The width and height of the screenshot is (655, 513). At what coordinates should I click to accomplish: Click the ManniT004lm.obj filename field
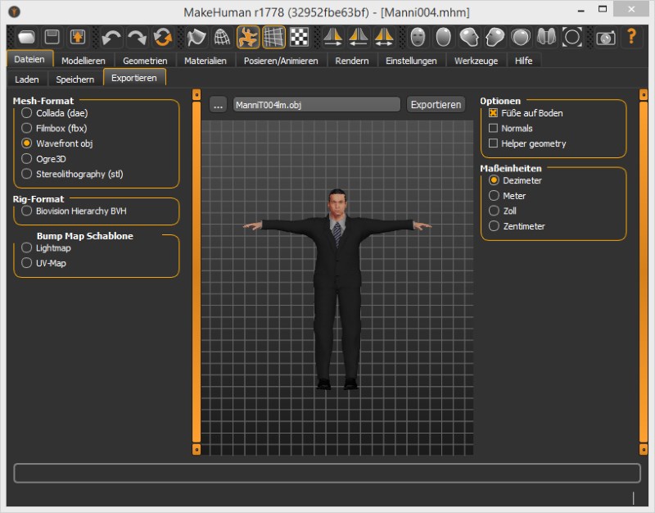click(317, 105)
